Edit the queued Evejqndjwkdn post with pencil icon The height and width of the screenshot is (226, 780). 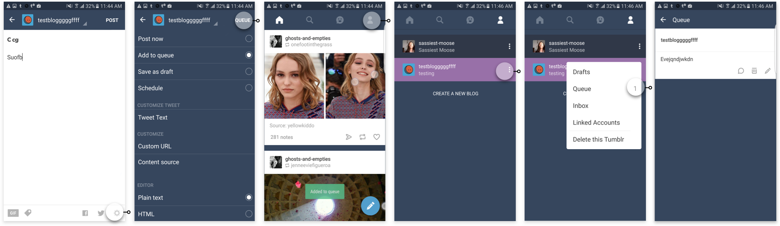(x=768, y=71)
